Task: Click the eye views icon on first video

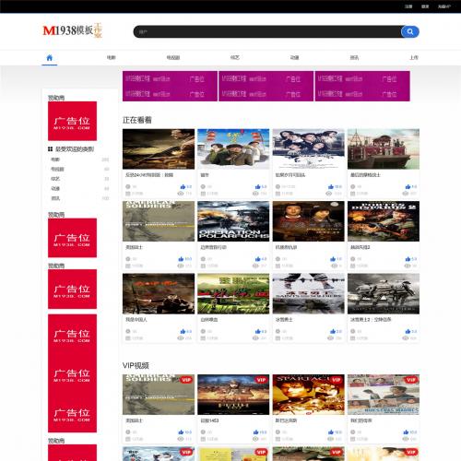Action: click(x=181, y=194)
